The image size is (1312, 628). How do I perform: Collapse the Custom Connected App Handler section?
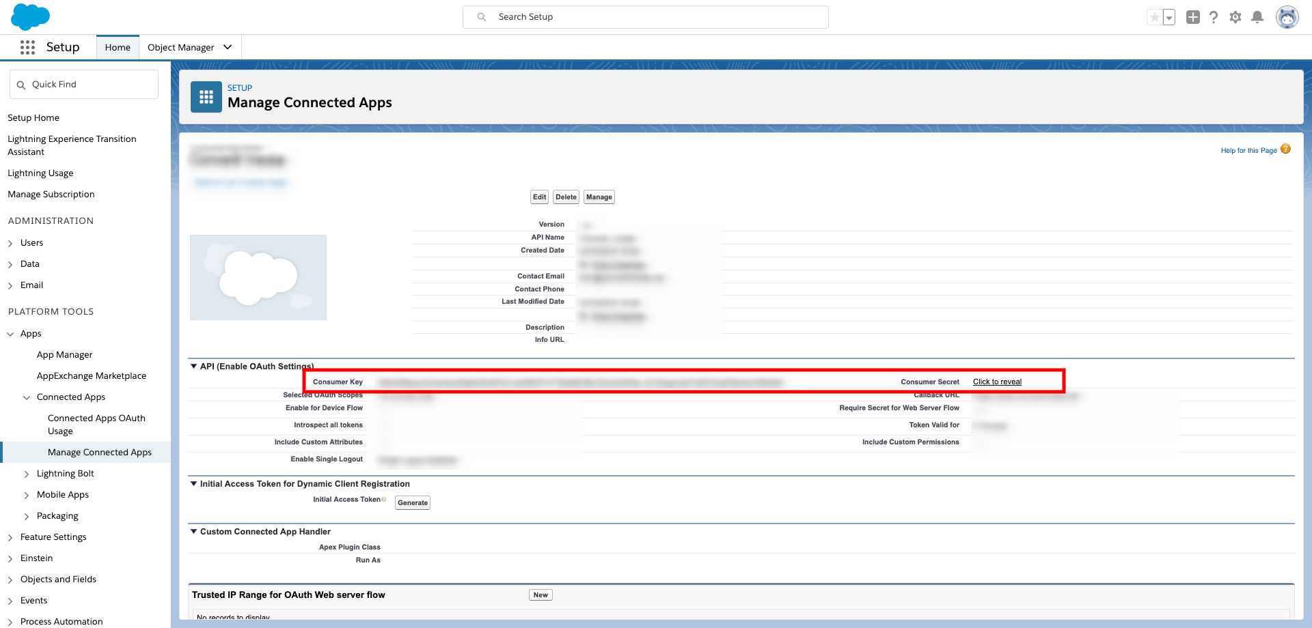[194, 532]
